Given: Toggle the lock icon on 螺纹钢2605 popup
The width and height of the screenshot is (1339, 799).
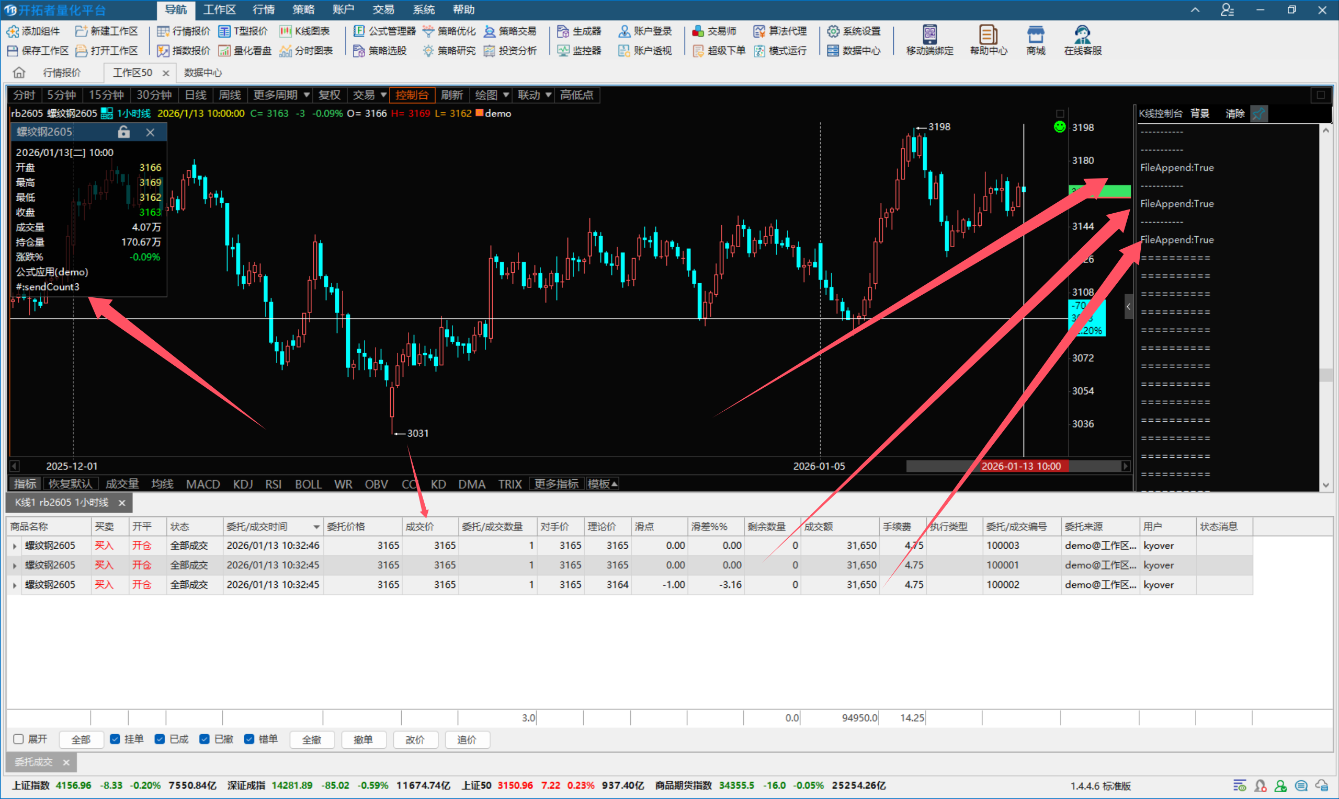Looking at the screenshot, I should tap(124, 132).
